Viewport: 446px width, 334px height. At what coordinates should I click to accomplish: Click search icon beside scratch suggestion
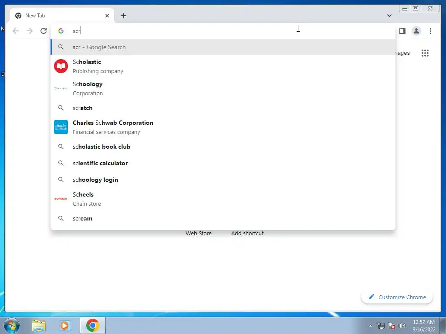[61, 108]
